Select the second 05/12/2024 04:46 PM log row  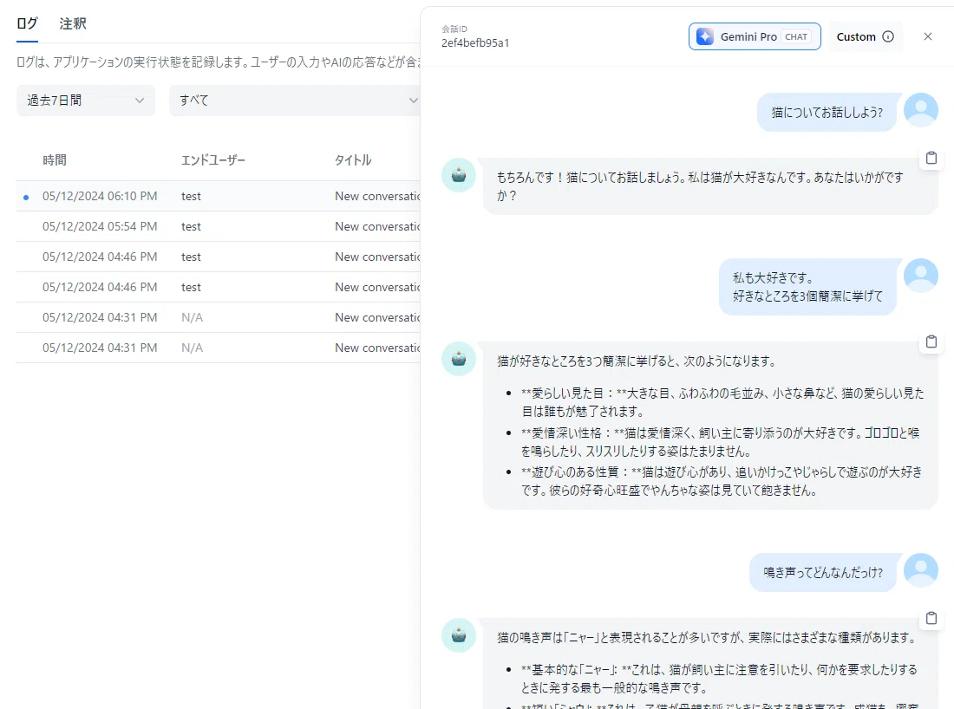pyautogui.click(x=218, y=287)
